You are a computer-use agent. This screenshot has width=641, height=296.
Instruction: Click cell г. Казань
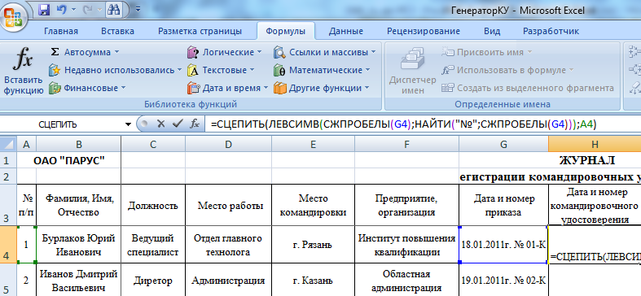point(313,280)
